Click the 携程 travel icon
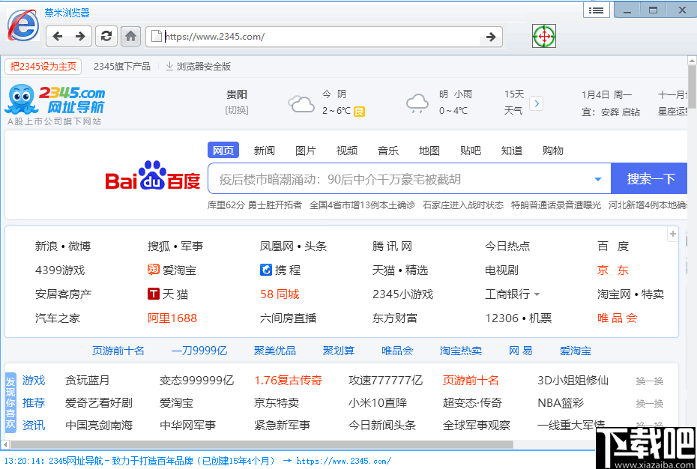The image size is (697, 469). point(266,270)
